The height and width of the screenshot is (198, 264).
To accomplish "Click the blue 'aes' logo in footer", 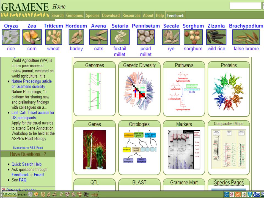I will [257, 194].
